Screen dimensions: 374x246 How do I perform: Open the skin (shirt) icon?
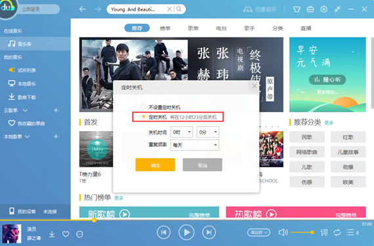pyautogui.click(x=297, y=9)
